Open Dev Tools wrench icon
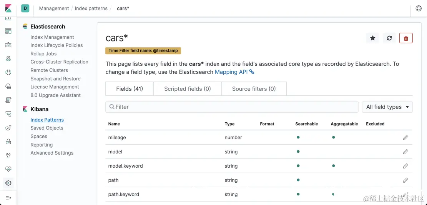 (8, 155)
